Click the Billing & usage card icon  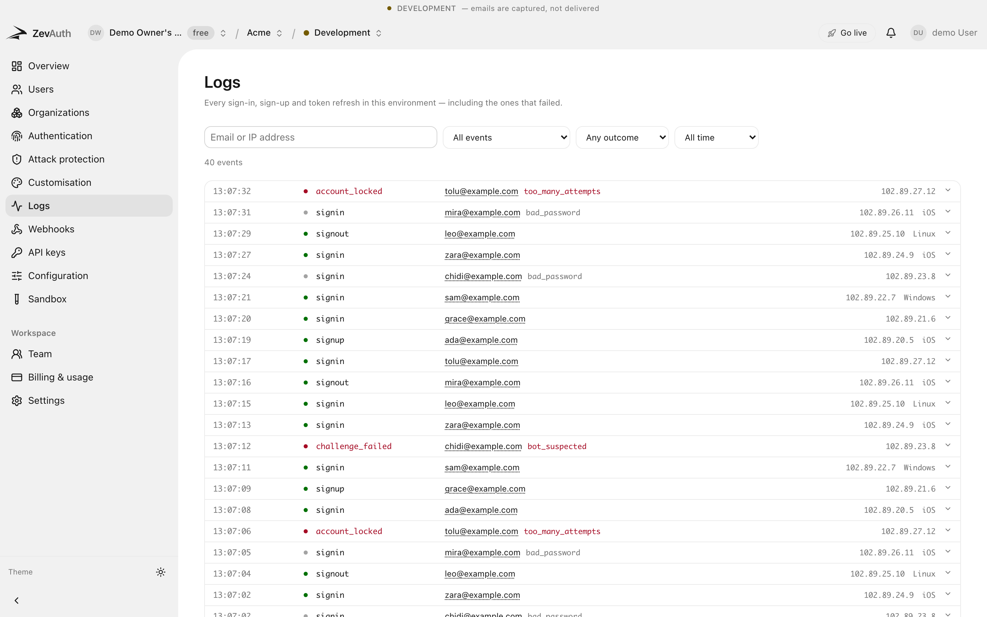click(x=17, y=377)
